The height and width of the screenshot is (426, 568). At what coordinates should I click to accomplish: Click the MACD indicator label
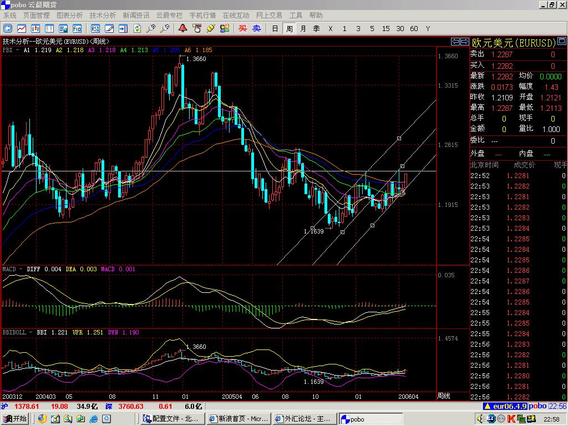tap(9, 269)
